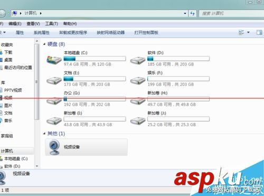The width and height of the screenshot is (264, 196).
Task: Click the 文档 (E:) usage bar
Action: coord(95,79)
